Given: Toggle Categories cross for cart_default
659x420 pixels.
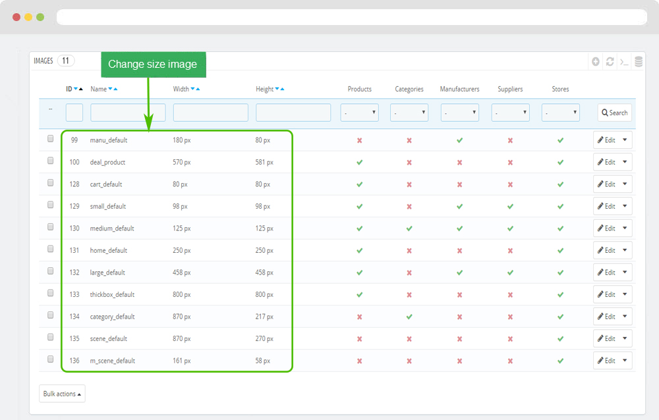Looking at the screenshot, I should [x=409, y=184].
